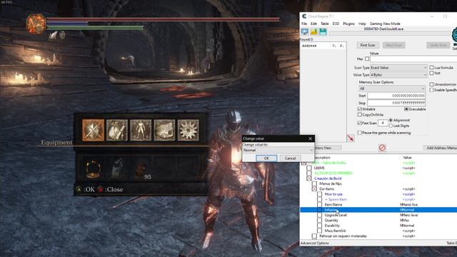Viewport: 457px width, 257px height.
Task: Enable the Lua formula checkbox
Action: 431,68
